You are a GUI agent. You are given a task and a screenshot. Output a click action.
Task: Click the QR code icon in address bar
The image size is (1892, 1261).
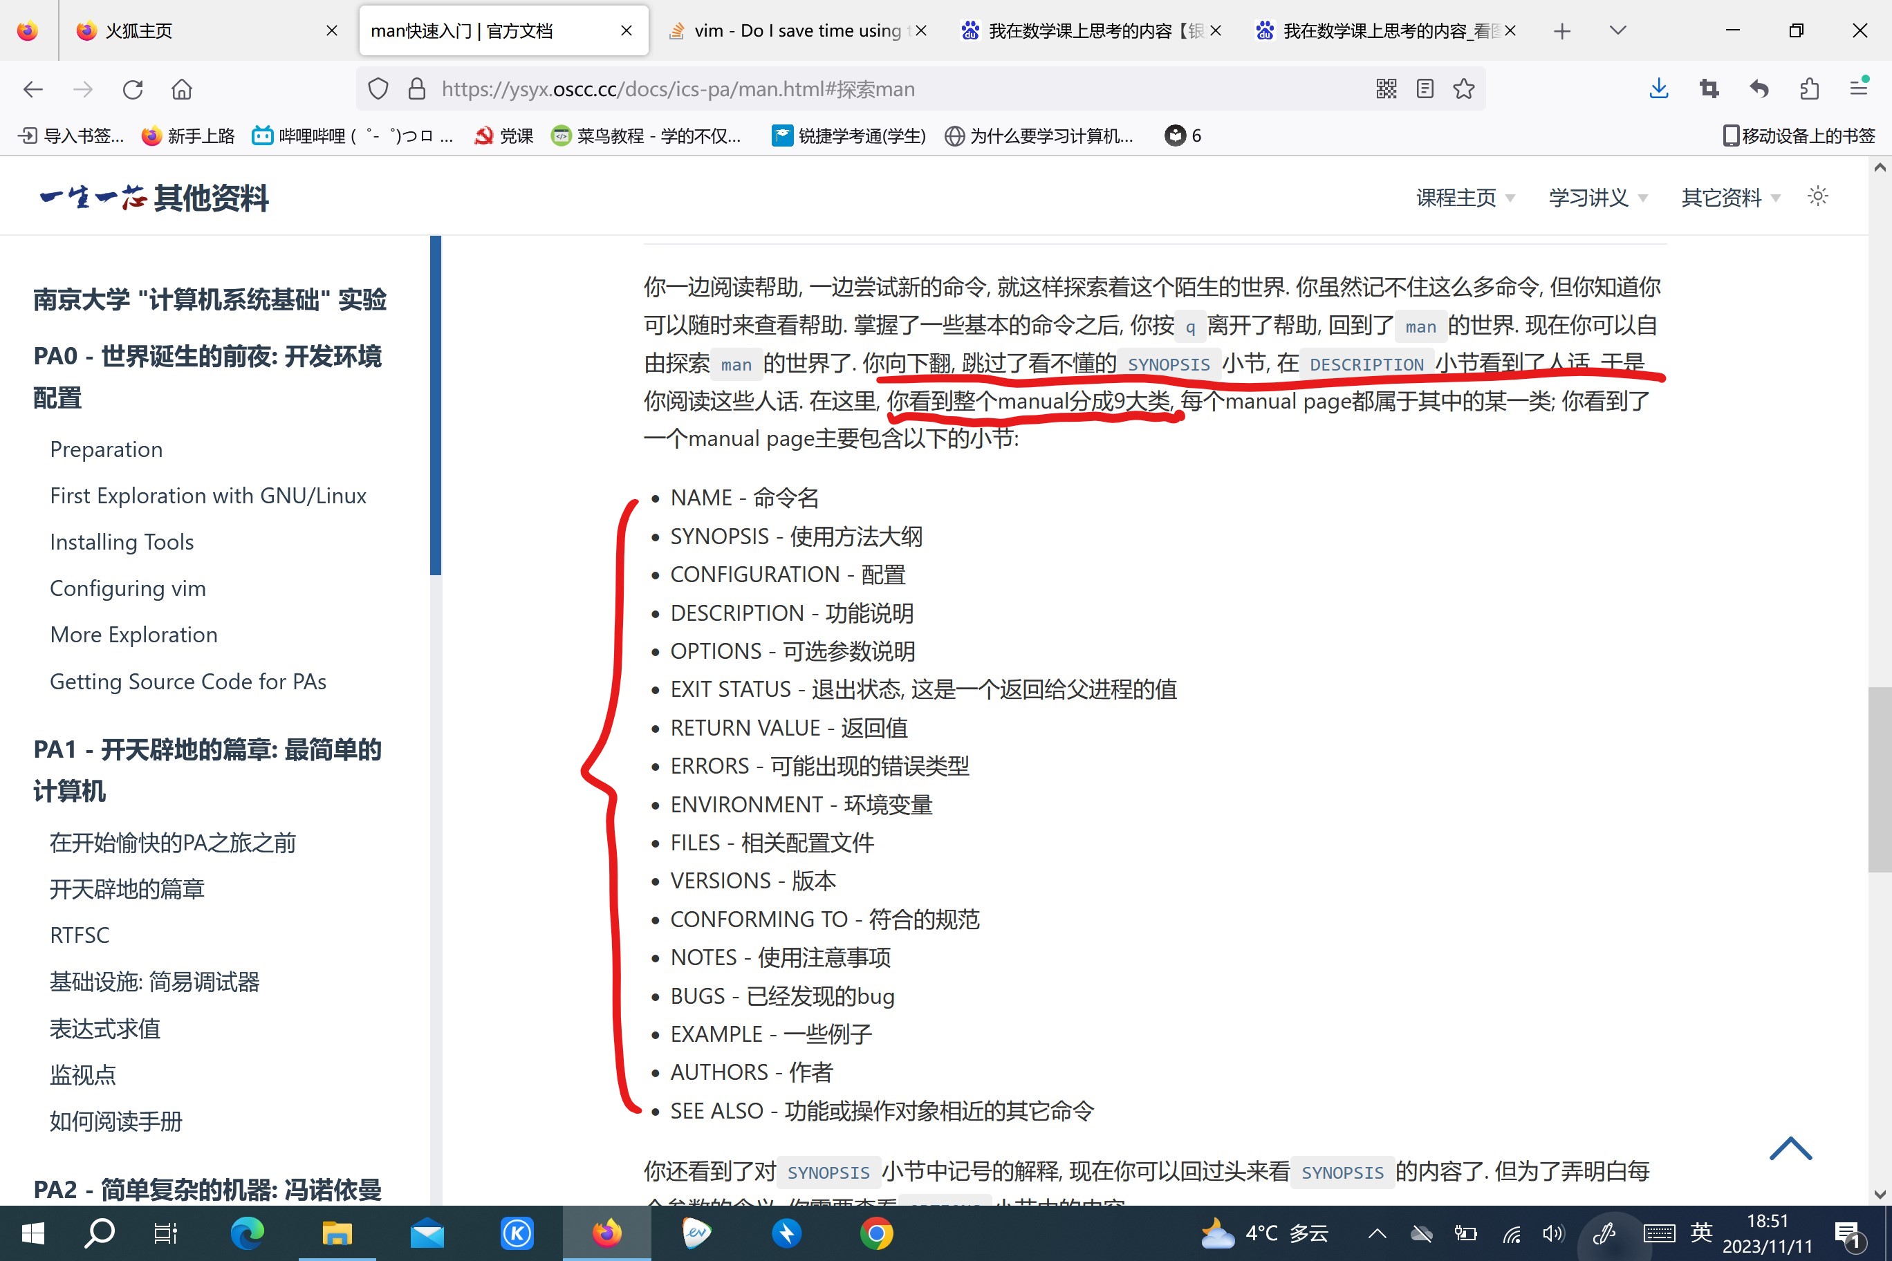pos(1386,88)
